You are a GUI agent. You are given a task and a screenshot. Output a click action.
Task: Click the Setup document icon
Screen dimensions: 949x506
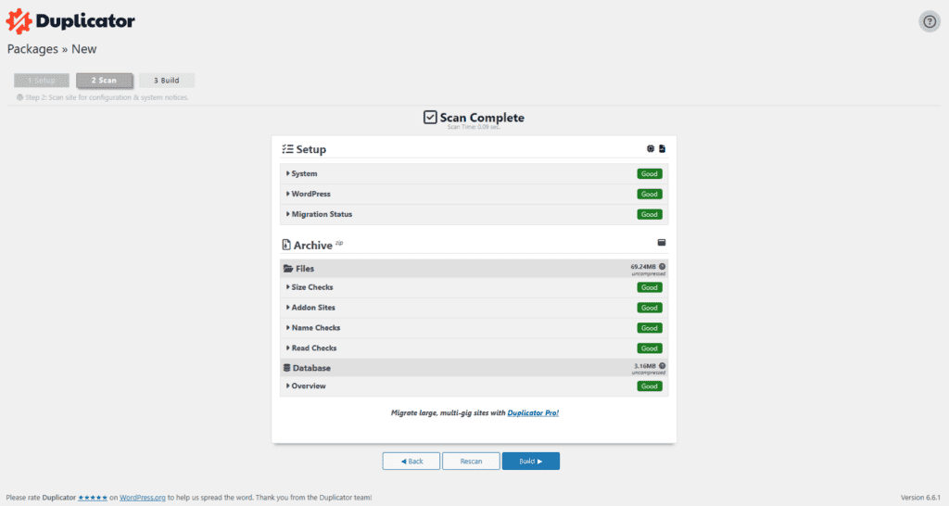[x=662, y=149]
